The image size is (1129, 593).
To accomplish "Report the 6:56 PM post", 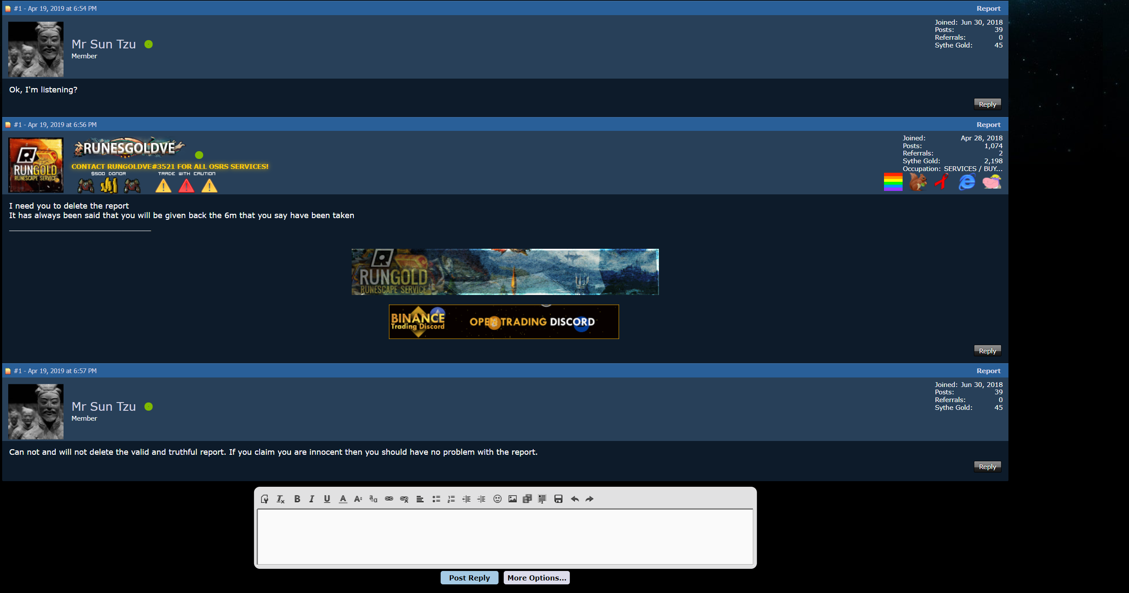I will tap(988, 124).
